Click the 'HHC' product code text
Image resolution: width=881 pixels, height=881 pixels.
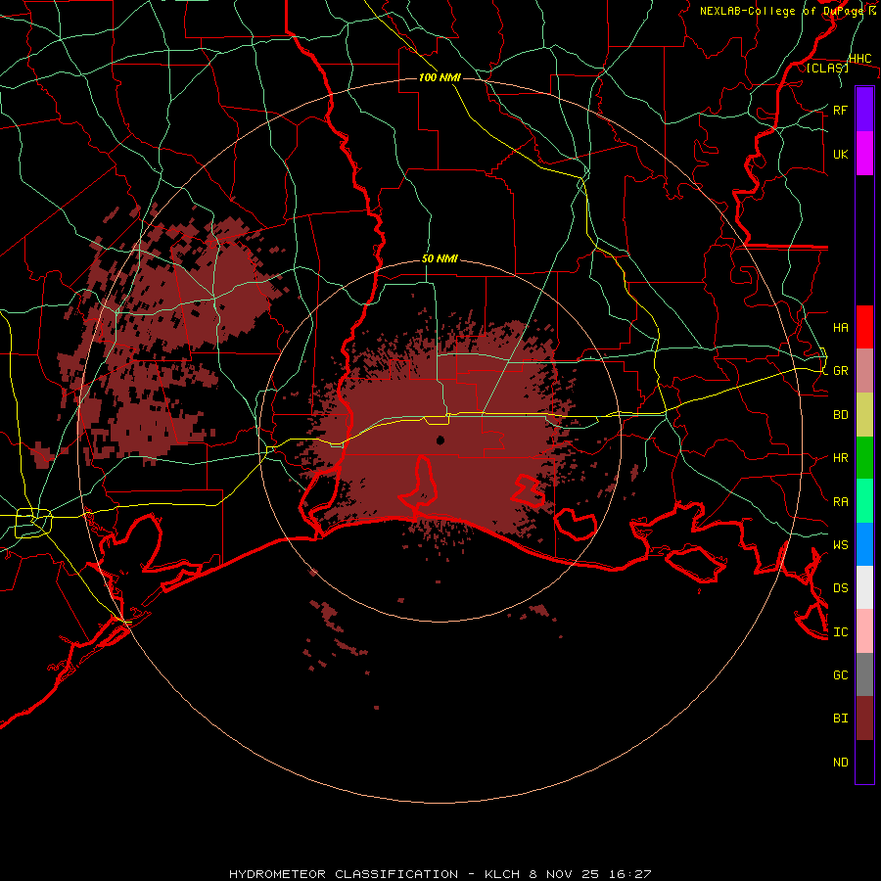[859, 59]
